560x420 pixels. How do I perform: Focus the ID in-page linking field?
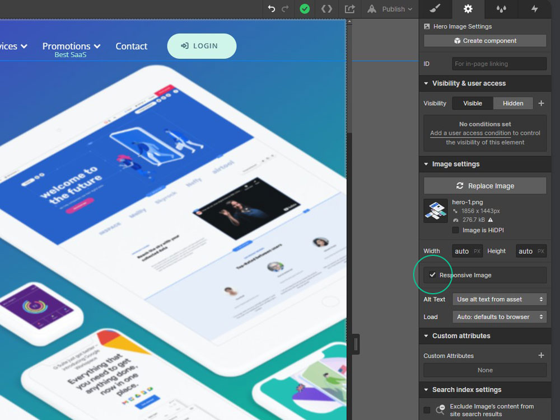click(x=499, y=64)
